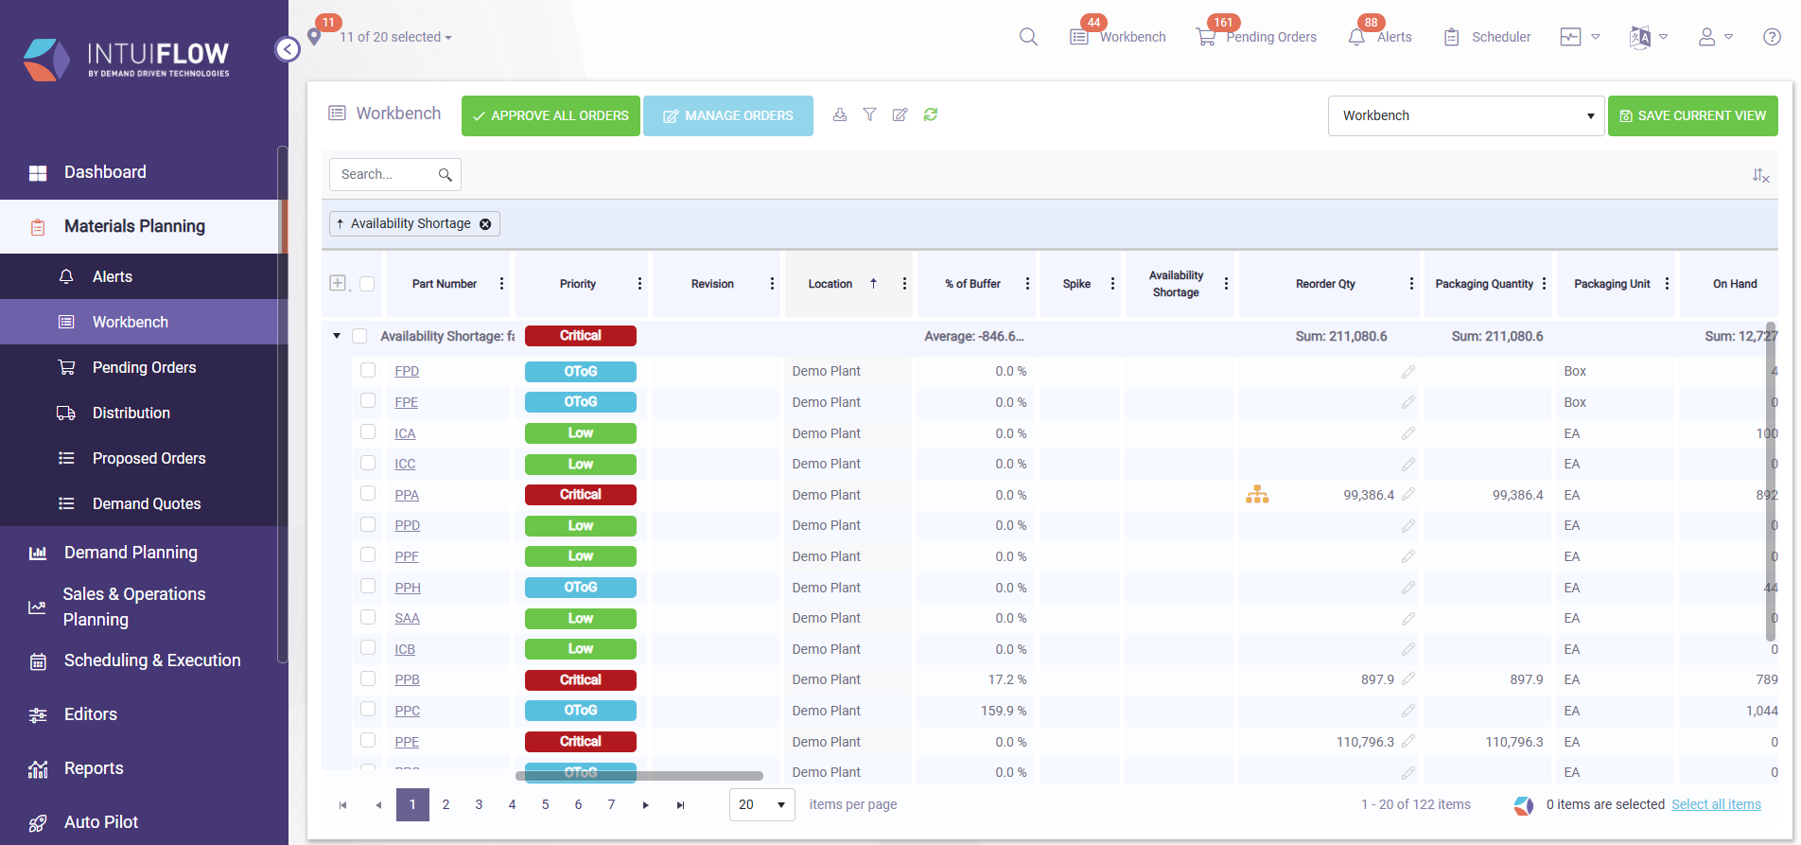Click the horizontal scrollbar of the grid

coord(639,776)
